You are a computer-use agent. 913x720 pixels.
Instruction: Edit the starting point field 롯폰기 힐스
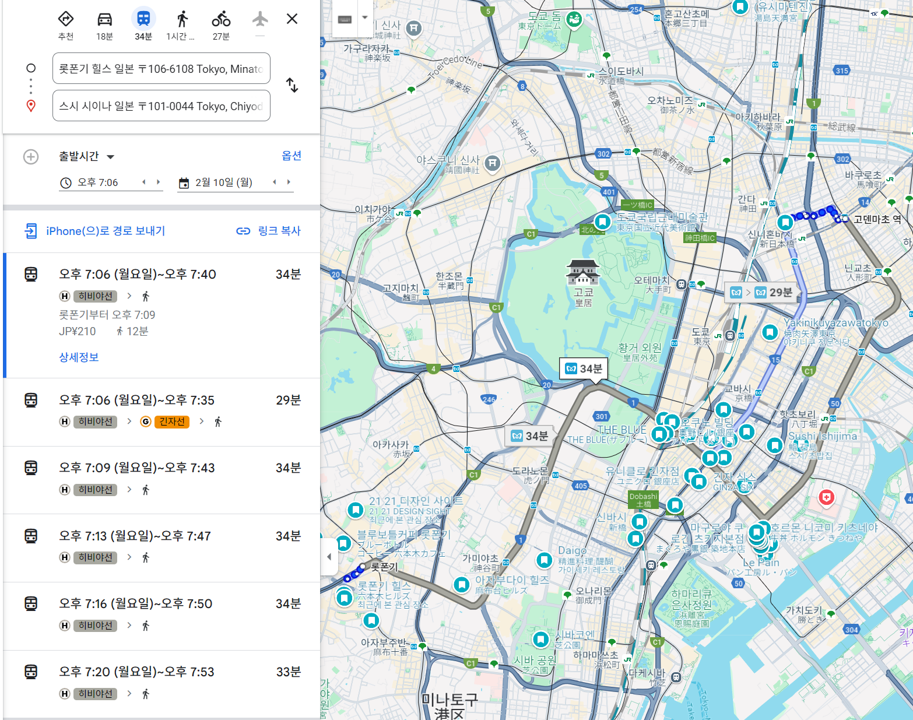161,68
